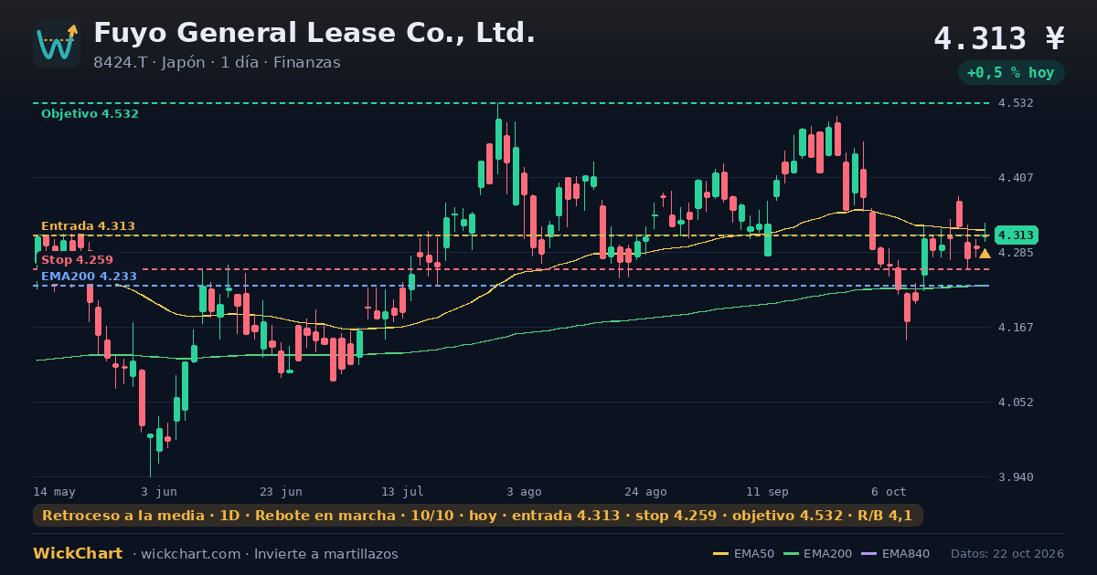1097x575 pixels.
Task: Click the 3.940 price axis value
Action: coord(1017,477)
